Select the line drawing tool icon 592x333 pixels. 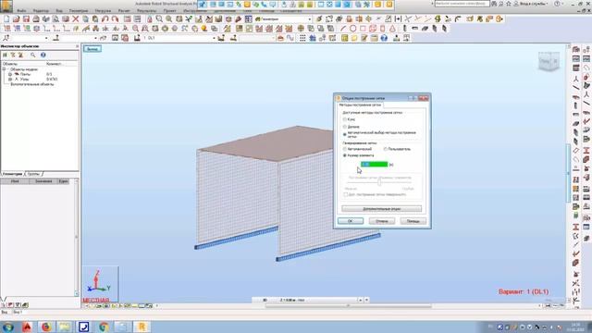point(343,29)
